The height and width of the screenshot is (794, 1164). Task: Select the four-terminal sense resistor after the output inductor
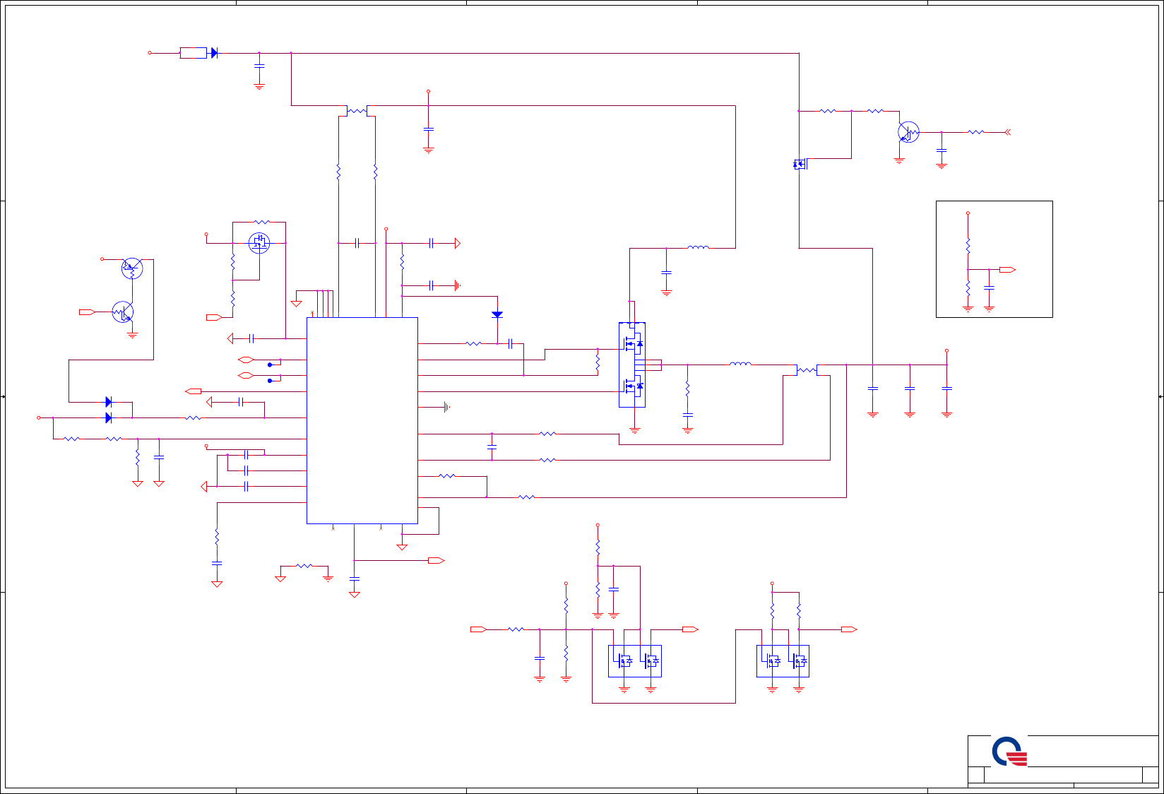coord(807,370)
